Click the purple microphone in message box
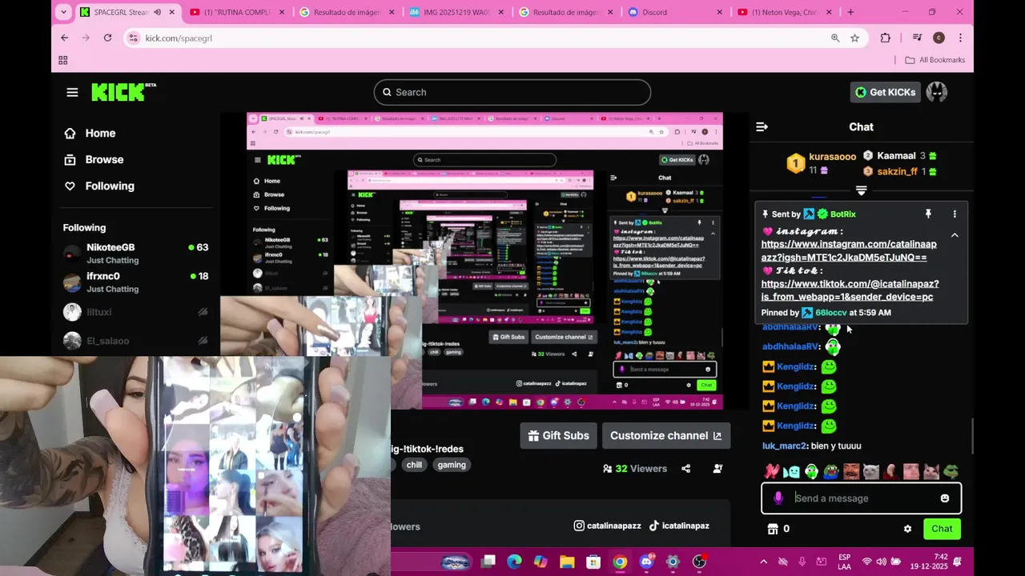This screenshot has height=576, width=1025. (x=778, y=498)
